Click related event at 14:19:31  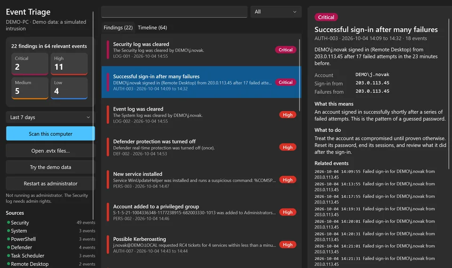[x=375, y=211]
